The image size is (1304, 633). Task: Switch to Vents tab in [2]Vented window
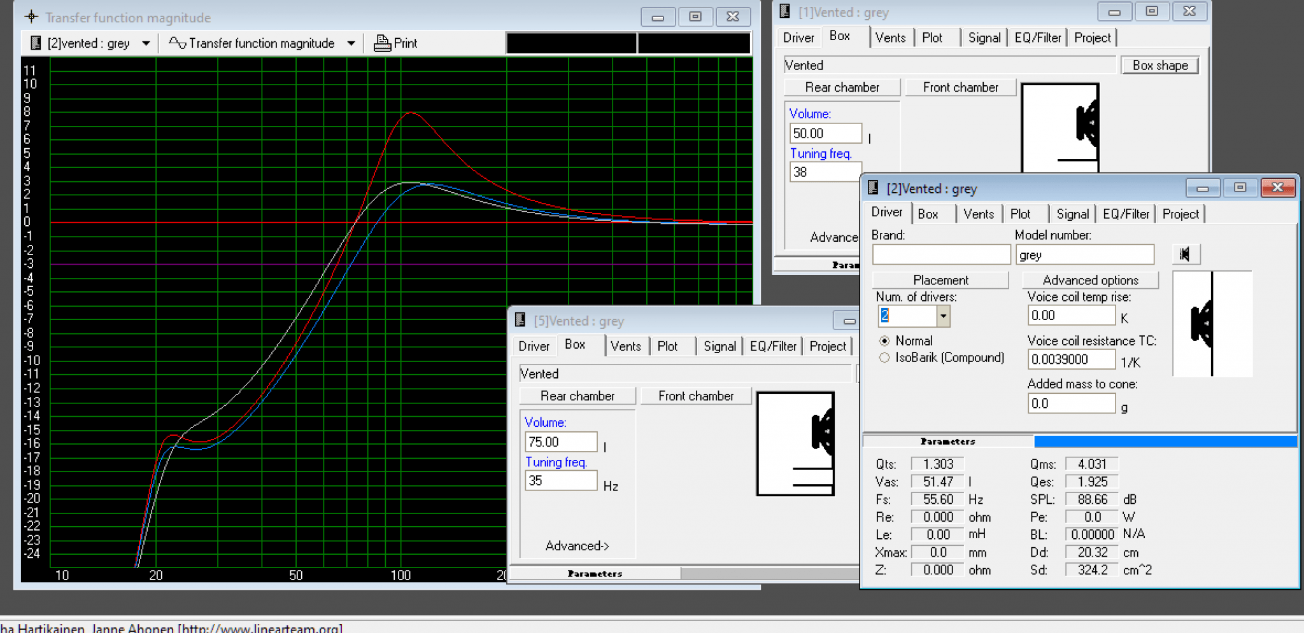[x=979, y=214]
